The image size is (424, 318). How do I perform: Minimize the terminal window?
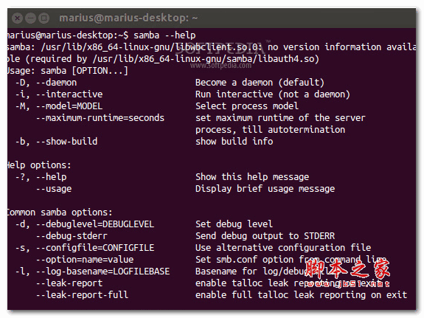[x=30, y=18]
